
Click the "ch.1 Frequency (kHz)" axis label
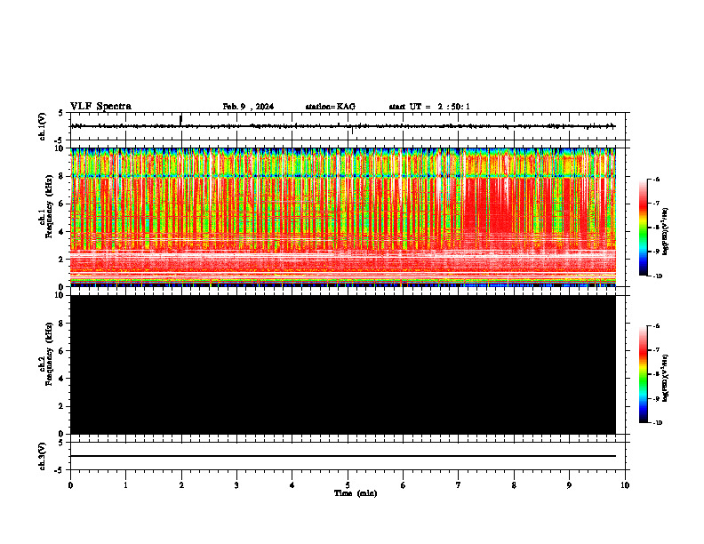point(46,206)
